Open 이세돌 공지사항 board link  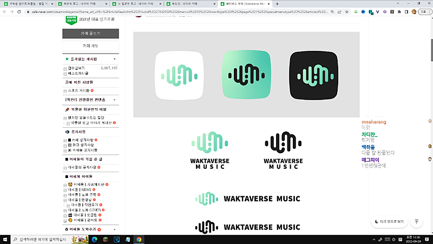pyautogui.click(x=85, y=150)
